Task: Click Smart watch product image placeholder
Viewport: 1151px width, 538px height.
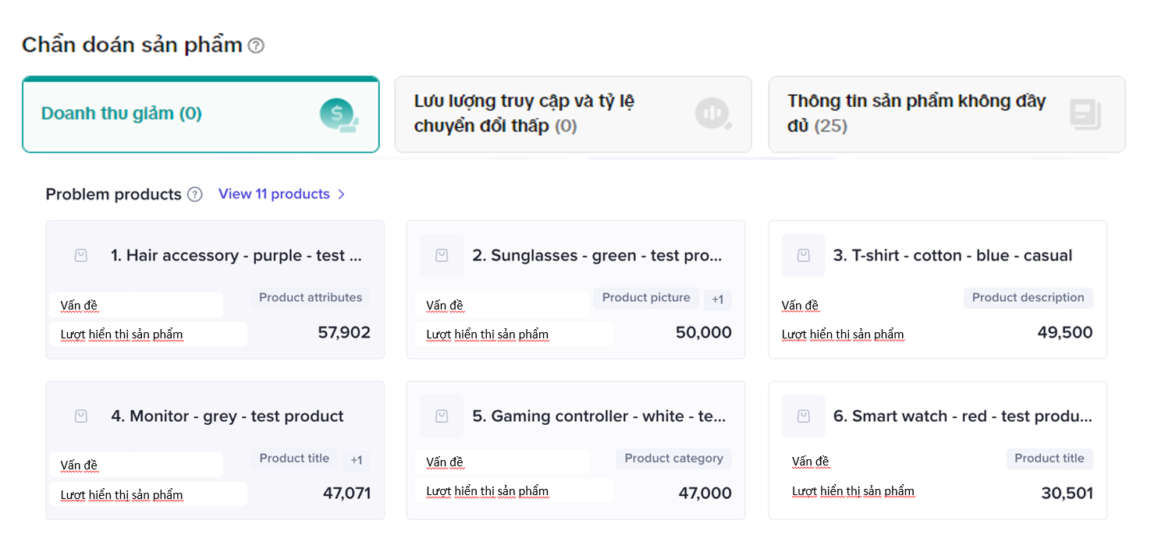Action: click(x=803, y=416)
